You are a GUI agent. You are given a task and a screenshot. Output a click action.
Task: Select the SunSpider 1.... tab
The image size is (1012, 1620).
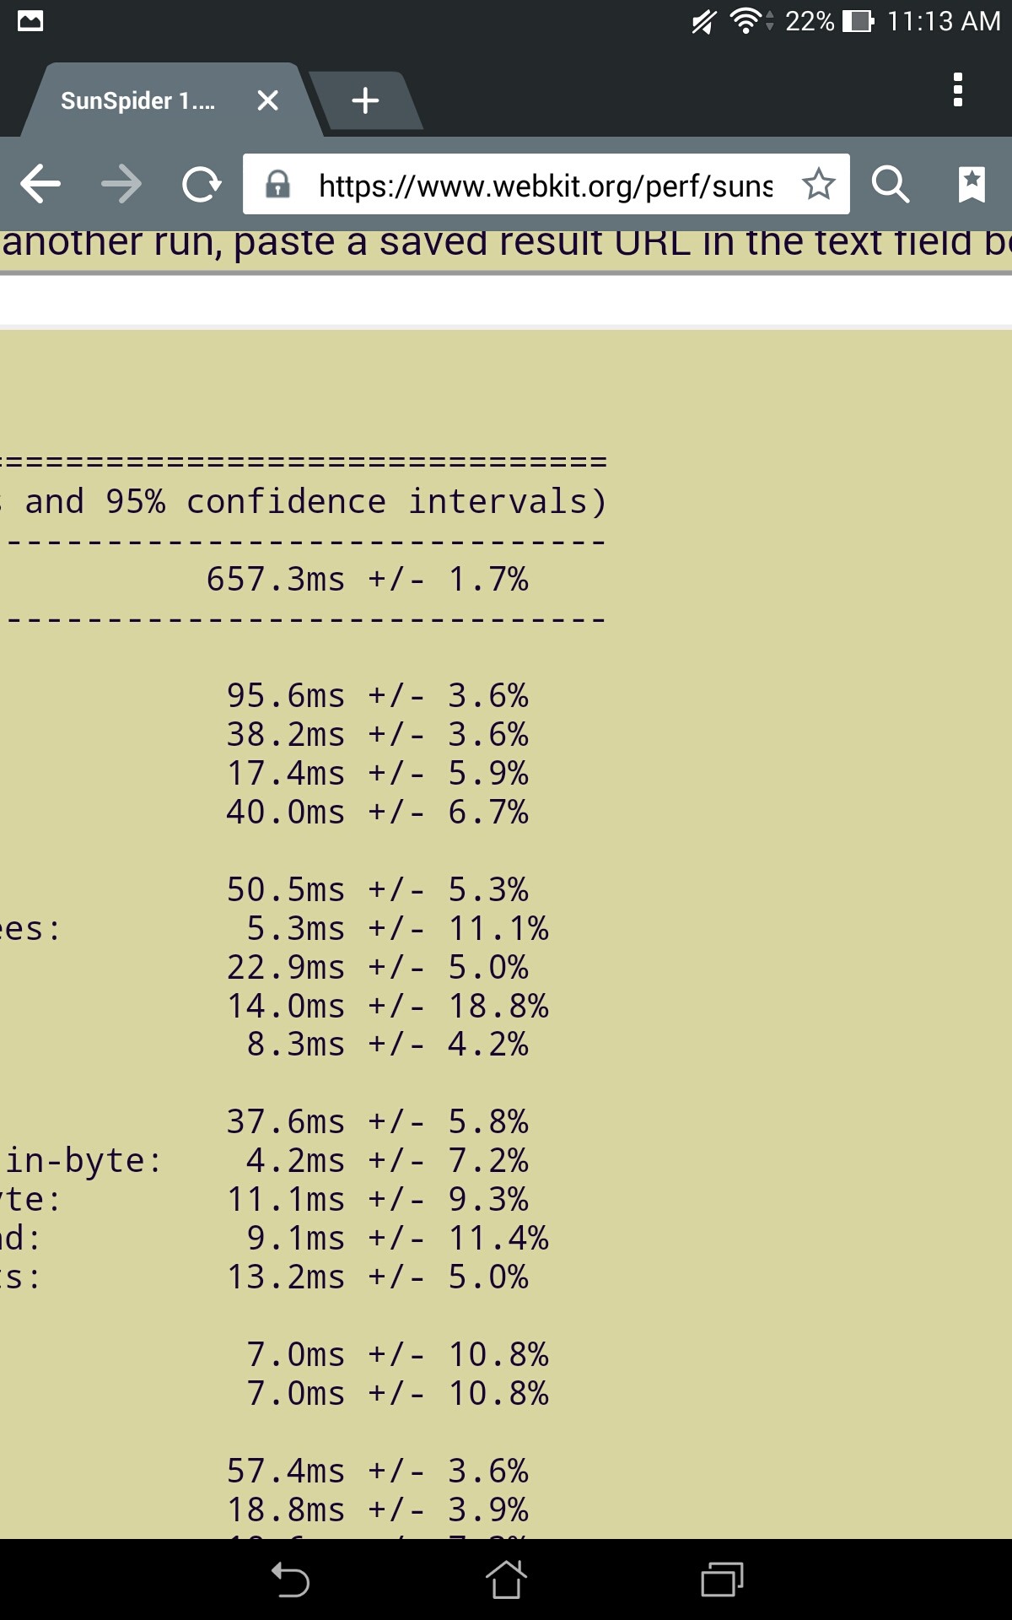coord(137,101)
